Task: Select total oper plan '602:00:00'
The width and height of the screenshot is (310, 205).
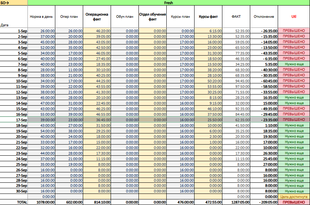Action: coord(69,202)
